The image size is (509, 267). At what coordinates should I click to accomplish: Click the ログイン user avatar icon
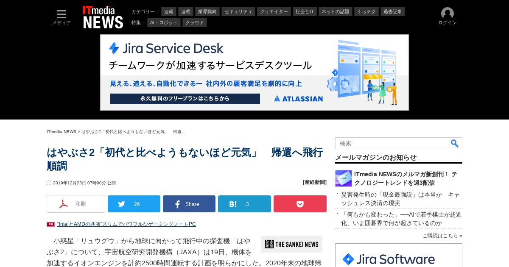(x=447, y=14)
